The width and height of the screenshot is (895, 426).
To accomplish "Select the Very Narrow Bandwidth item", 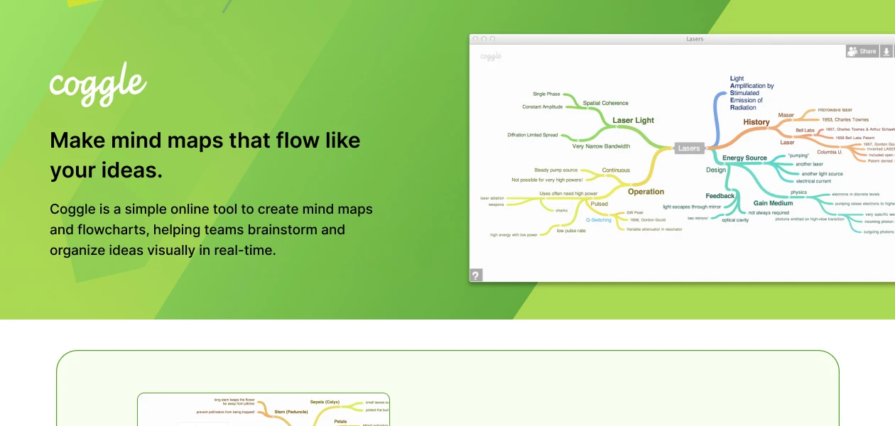I will coord(601,146).
